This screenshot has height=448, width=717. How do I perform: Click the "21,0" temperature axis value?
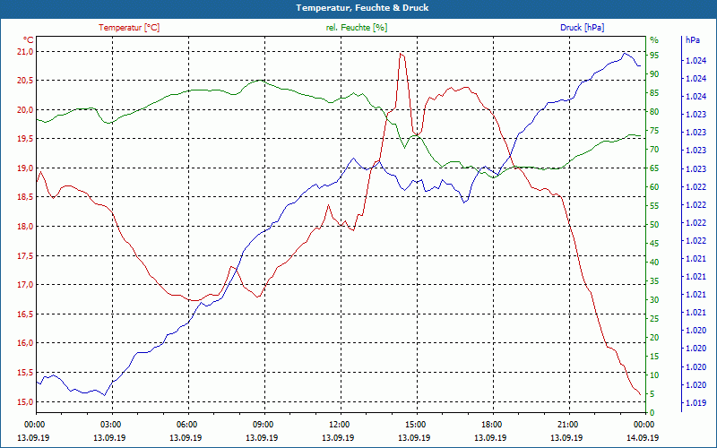[26, 52]
